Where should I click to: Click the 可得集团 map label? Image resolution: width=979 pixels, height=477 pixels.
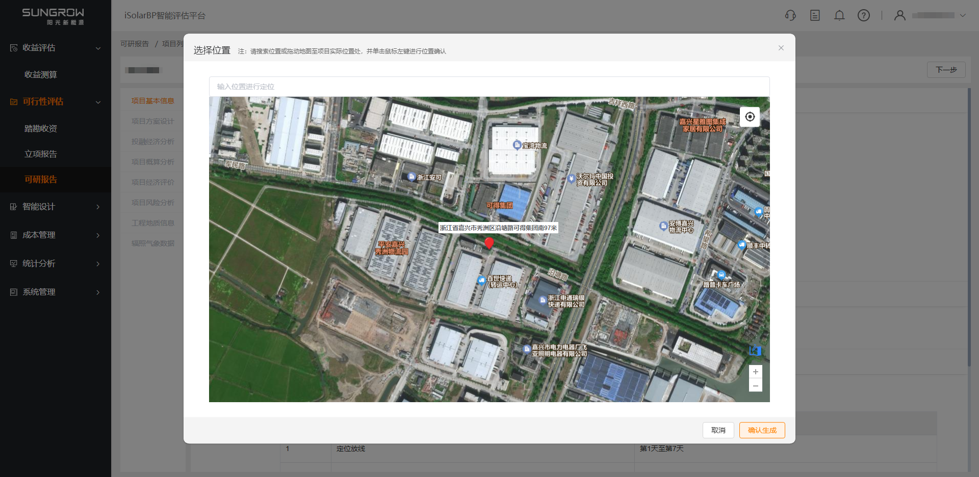499,205
